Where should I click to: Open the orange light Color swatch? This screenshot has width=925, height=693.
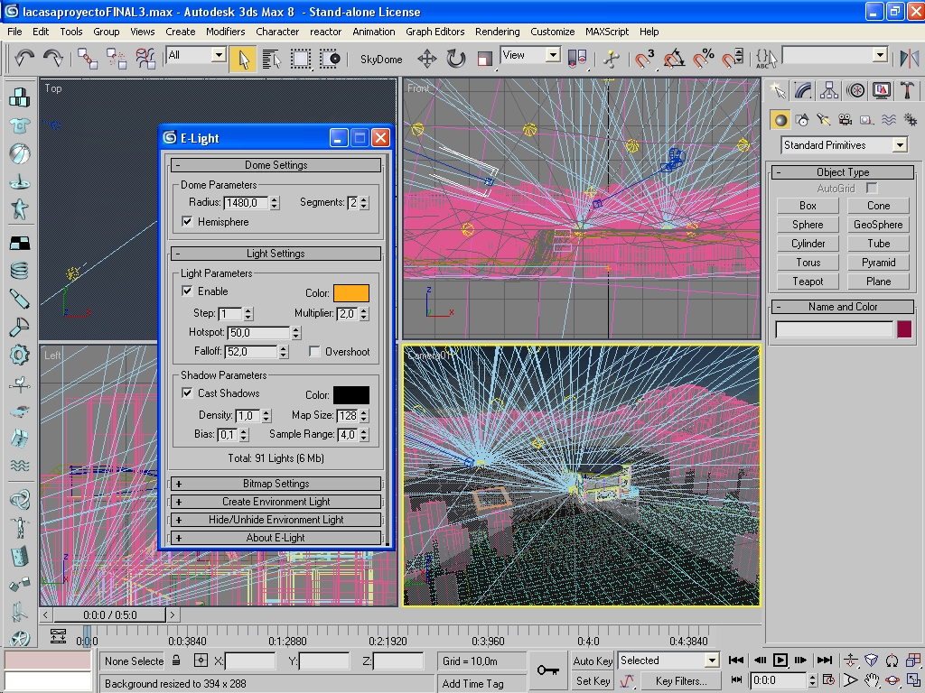coord(351,293)
